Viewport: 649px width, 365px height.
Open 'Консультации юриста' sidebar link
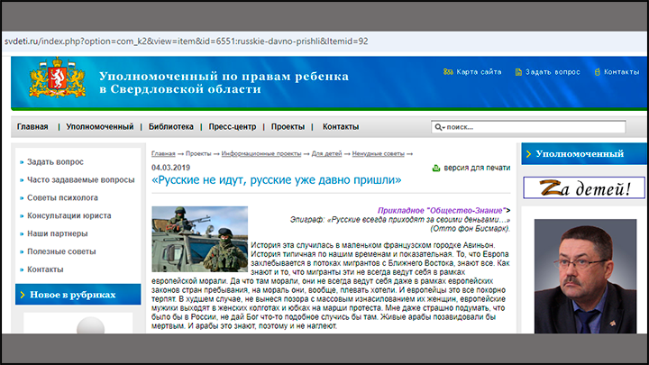pyautogui.click(x=69, y=215)
